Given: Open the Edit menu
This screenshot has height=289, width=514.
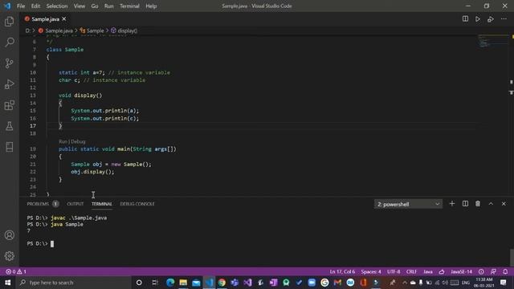Looking at the screenshot, I should (x=35, y=6).
